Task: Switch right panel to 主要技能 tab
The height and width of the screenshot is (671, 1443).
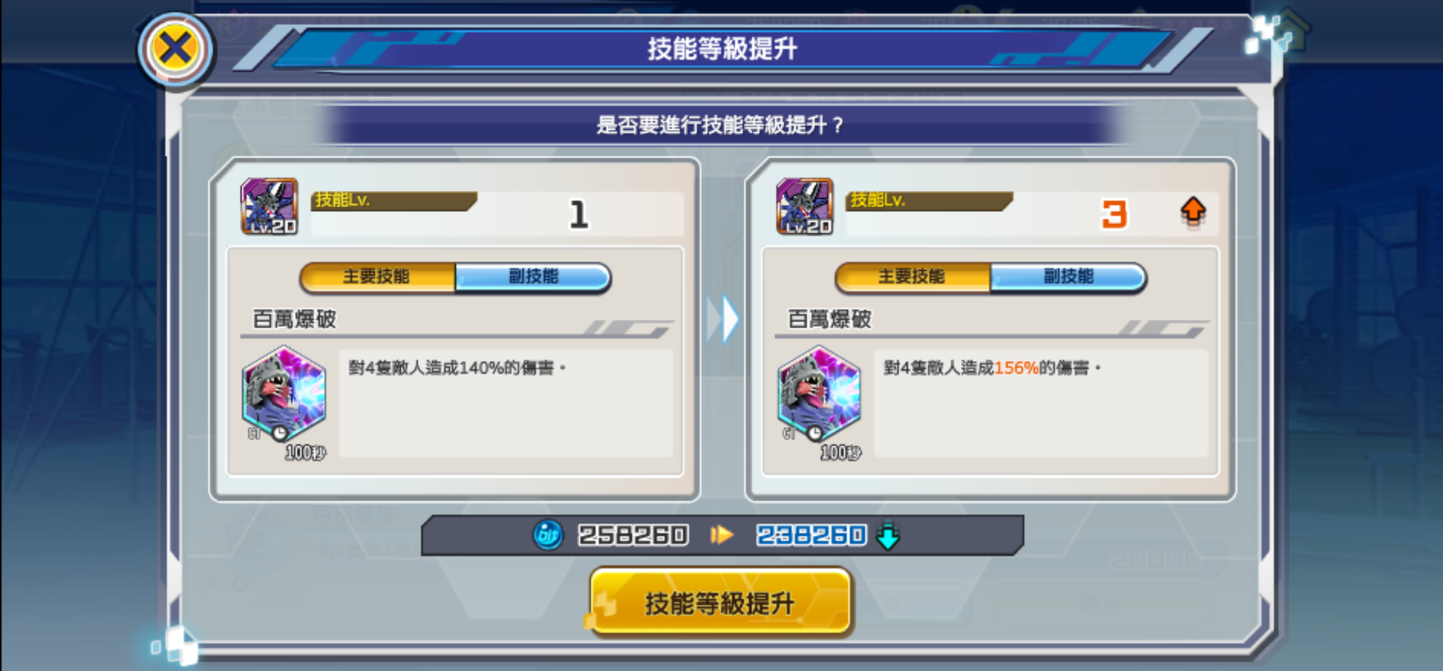Action: [x=913, y=277]
